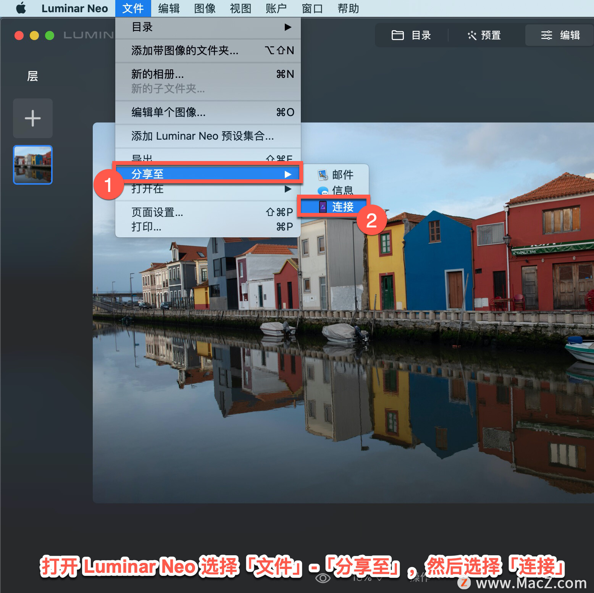This screenshot has width=594, height=593.
Task: Add a new layer with plus button
Action: coord(33,118)
